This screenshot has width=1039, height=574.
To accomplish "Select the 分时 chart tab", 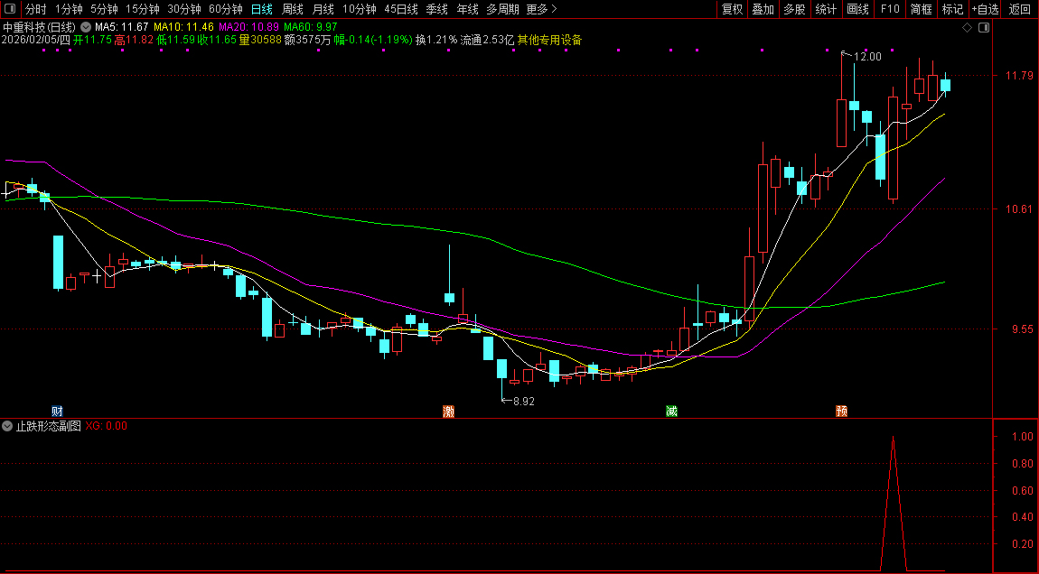I will [x=35, y=9].
